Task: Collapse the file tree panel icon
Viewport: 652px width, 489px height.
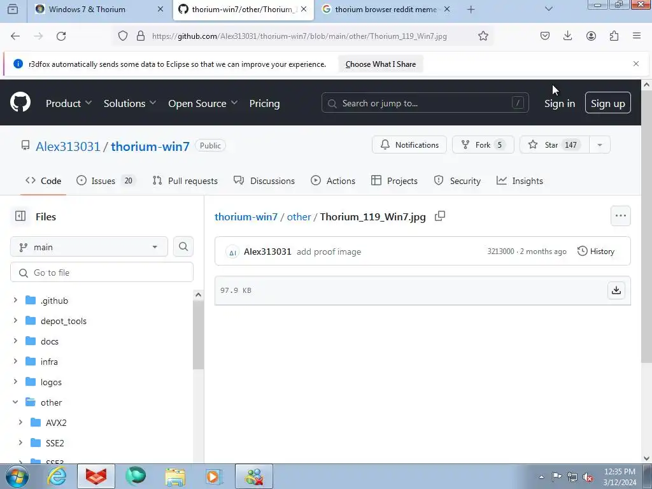Action: (x=20, y=216)
